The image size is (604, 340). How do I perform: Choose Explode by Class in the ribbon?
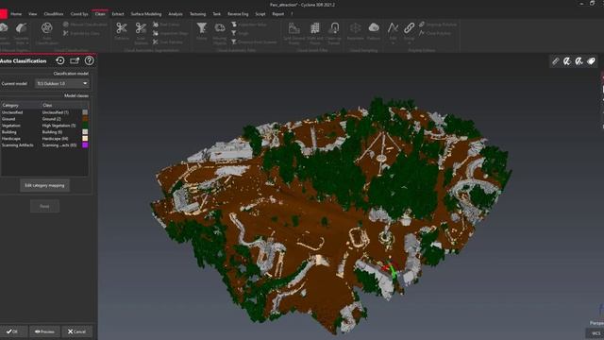pos(82,33)
